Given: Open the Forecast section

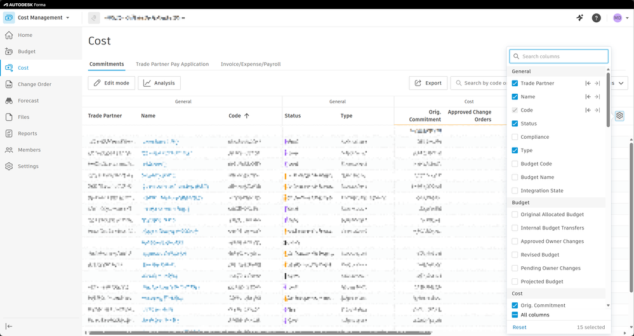Looking at the screenshot, I should (28, 101).
